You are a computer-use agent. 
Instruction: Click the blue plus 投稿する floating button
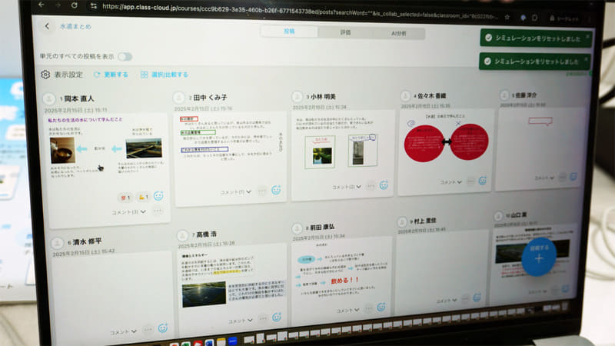pyautogui.click(x=539, y=257)
